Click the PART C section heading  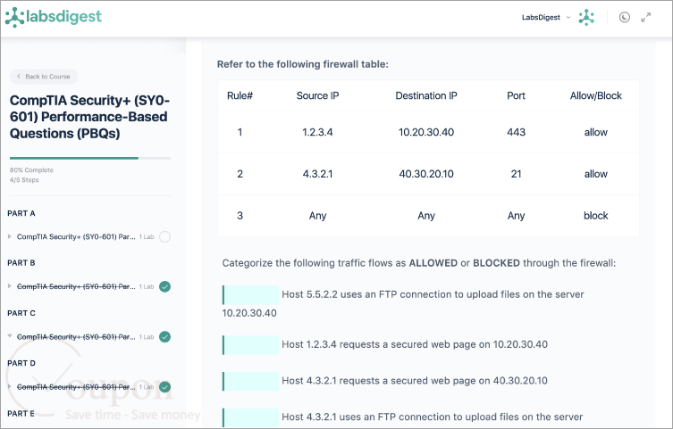21,313
